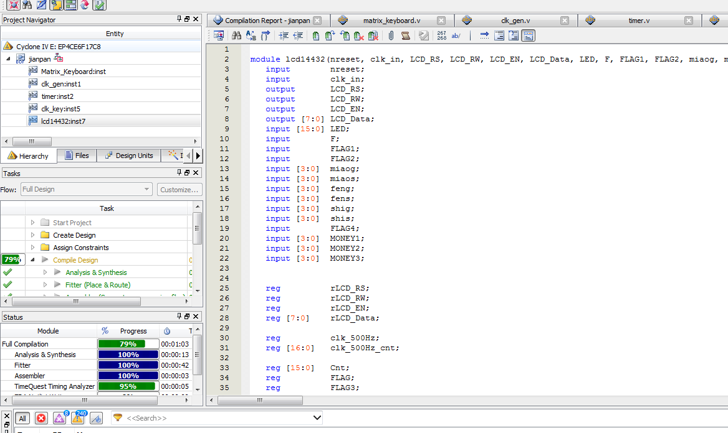Collapse the jianpan entity tree node

[x=8, y=59]
